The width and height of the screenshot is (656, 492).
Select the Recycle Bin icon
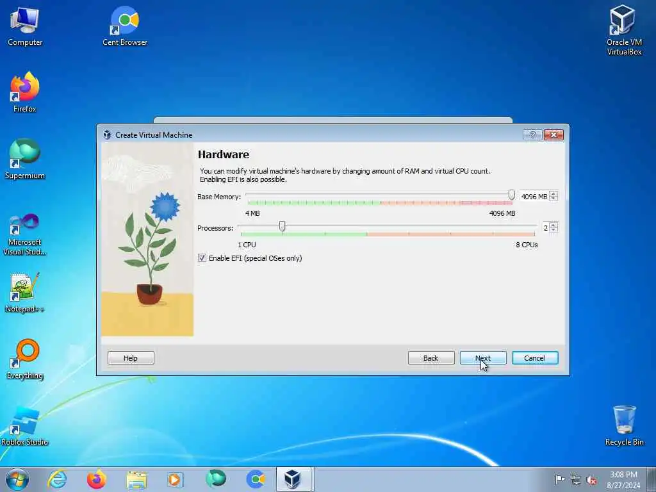(x=624, y=425)
